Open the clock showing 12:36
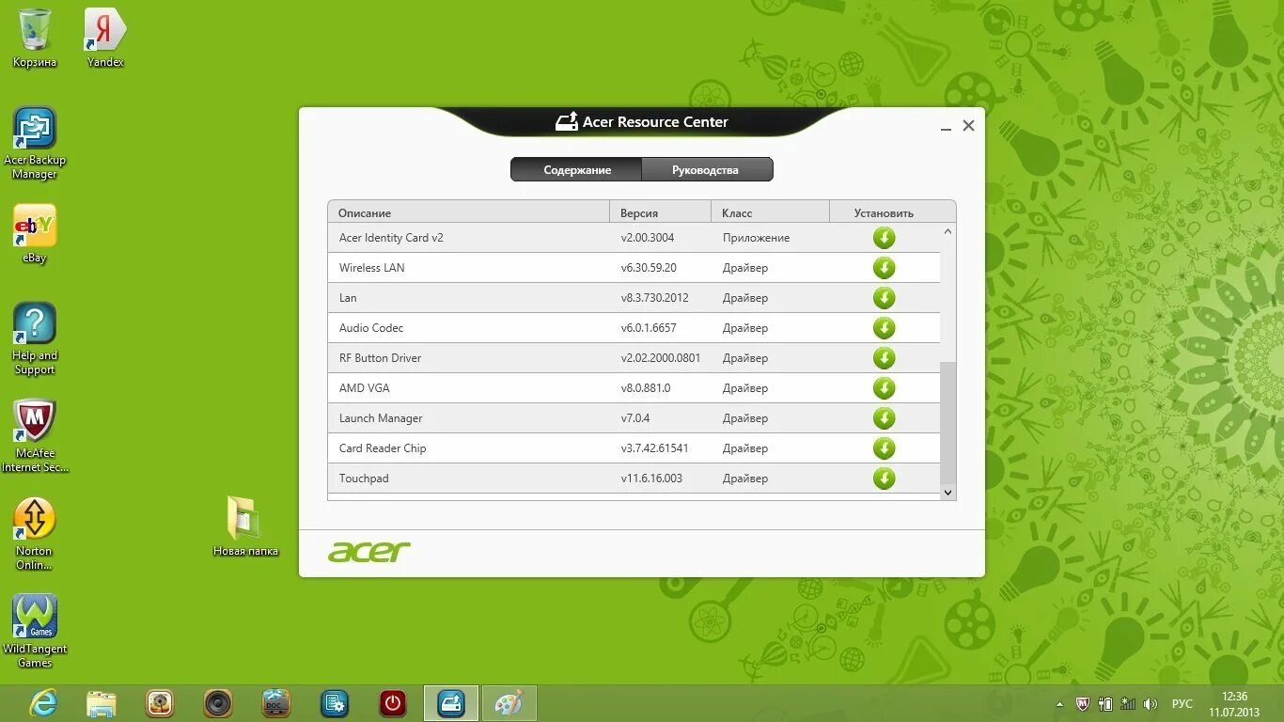The image size is (1284, 722). point(1234,704)
